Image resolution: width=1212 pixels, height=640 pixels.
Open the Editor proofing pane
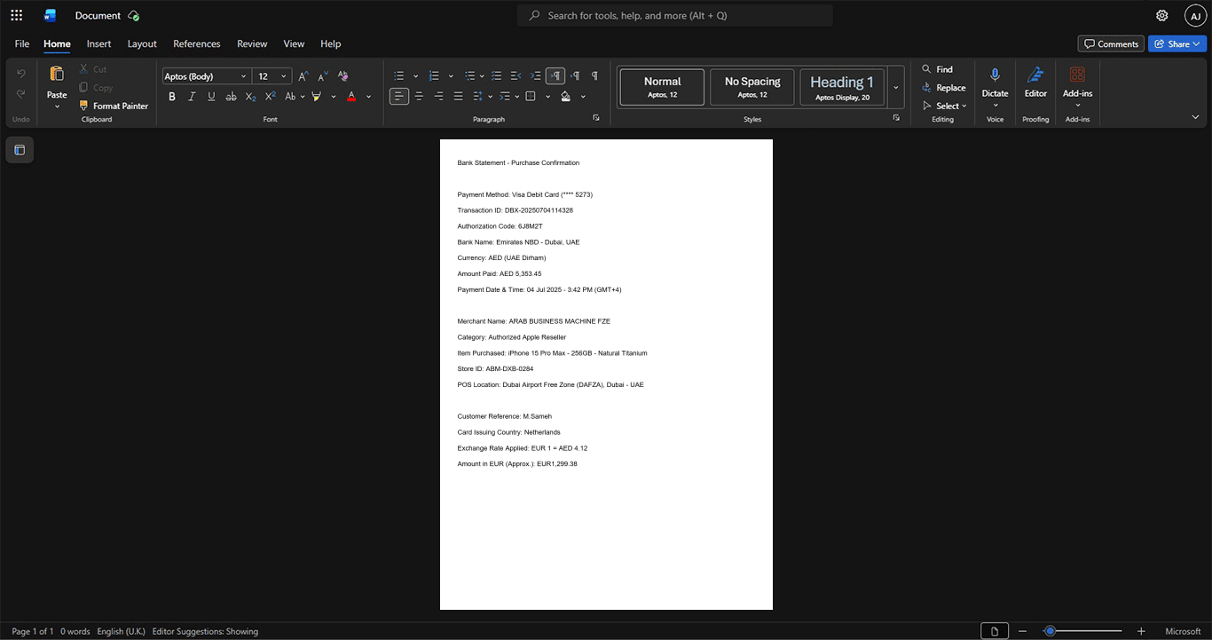1035,82
